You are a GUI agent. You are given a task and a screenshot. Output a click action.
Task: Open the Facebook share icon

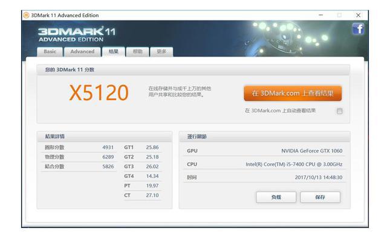358,29
